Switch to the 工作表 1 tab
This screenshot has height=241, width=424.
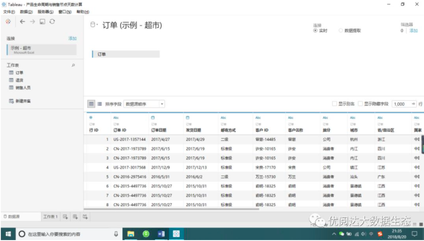(x=51, y=216)
